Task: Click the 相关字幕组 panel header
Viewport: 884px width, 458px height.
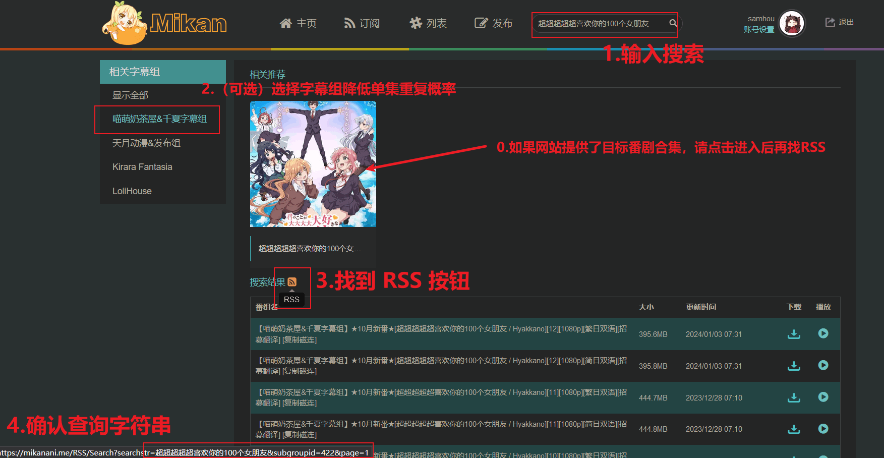Action: pyautogui.click(x=163, y=72)
